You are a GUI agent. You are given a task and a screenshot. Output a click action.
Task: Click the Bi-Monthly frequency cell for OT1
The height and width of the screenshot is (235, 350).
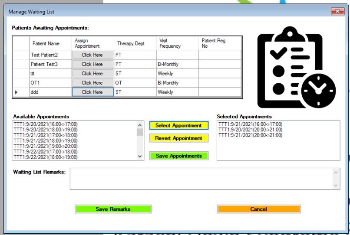click(178, 83)
